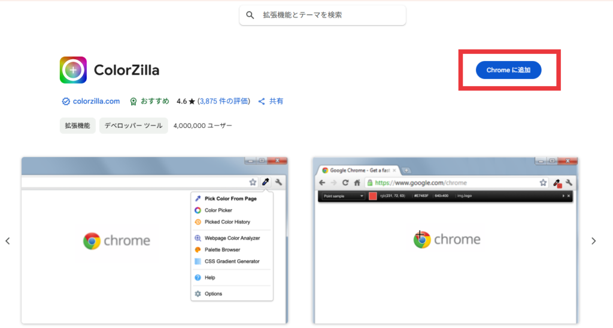Image resolution: width=613 pixels, height=328 pixels.
Task: Click CSS Gradient Generator menu entry
Action: (232, 261)
